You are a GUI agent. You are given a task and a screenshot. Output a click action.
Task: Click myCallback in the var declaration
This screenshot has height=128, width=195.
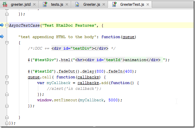click(x=59, y=83)
